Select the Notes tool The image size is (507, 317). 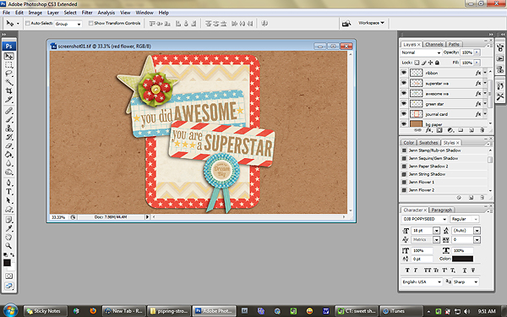click(8, 220)
